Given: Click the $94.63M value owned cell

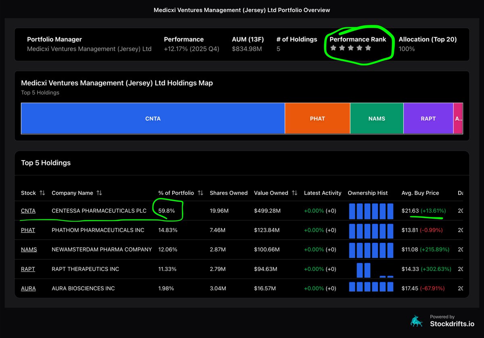Looking at the screenshot, I should 265,269.
